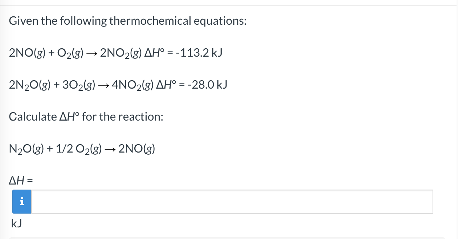
Task: Click the -113.2 kJ value in equation one
Action: click(x=200, y=52)
